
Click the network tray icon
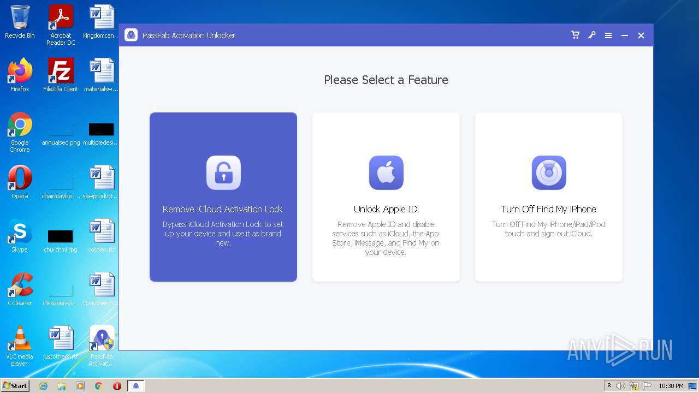(x=634, y=386)
